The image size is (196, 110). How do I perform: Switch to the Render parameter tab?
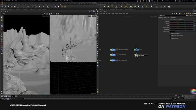(165, 18)
